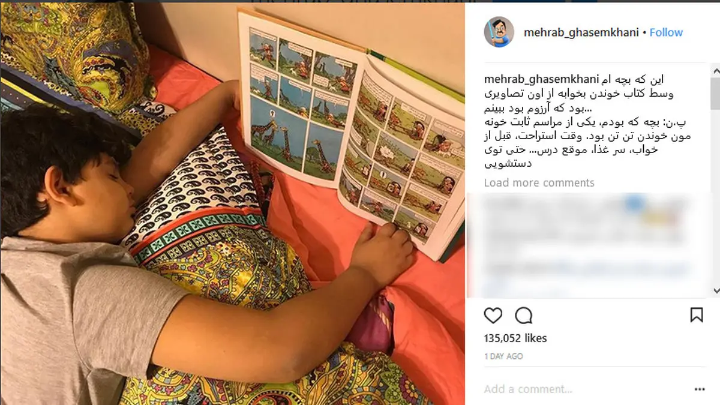The height and width of the screenshot is (405, 720).
Task: Click the comments scrollbar thumb
Action: 715,94
